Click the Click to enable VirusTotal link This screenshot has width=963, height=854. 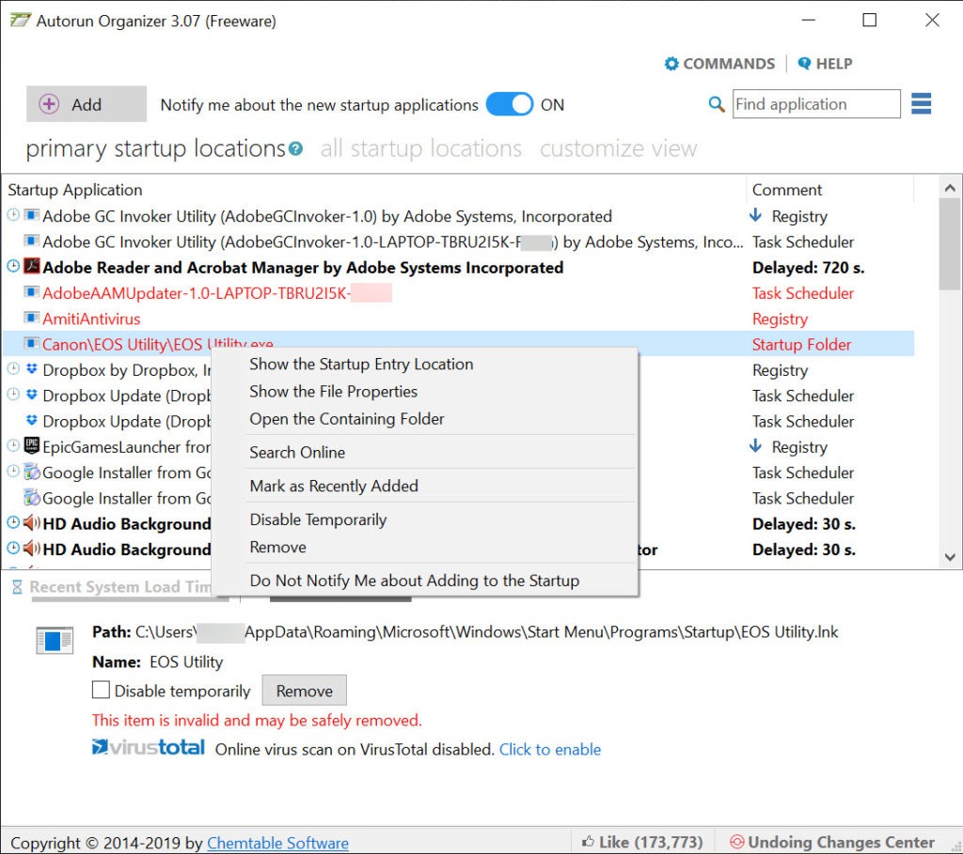[x=549, y=749]
